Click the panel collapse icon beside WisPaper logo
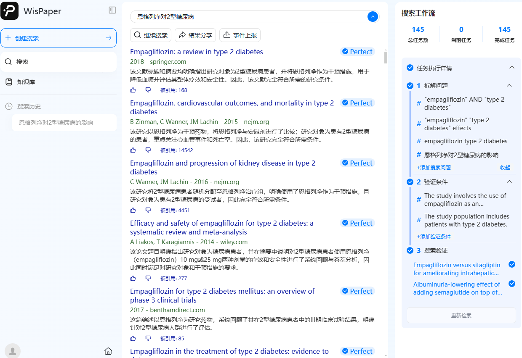 pos(112,10)
